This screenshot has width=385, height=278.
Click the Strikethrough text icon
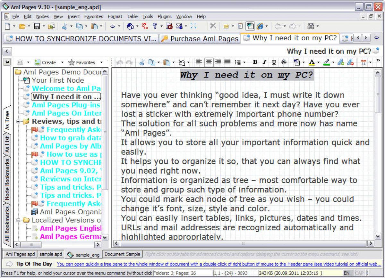pyautogui.click(x=284, y=62)
